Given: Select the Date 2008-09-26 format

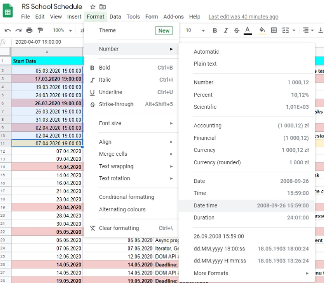Looking at the screenshot, I should click(x=247, y=181).
